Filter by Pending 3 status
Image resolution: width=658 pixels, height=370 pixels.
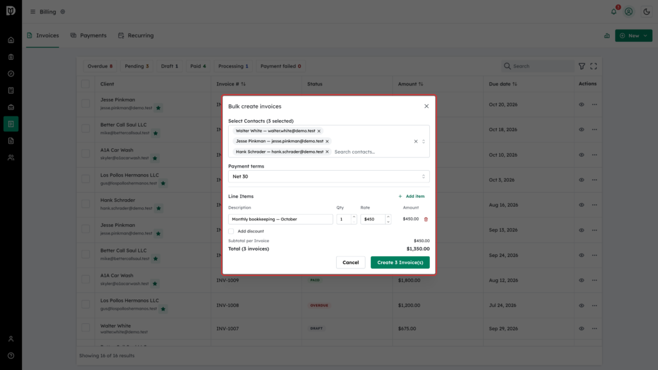point(137,66)
